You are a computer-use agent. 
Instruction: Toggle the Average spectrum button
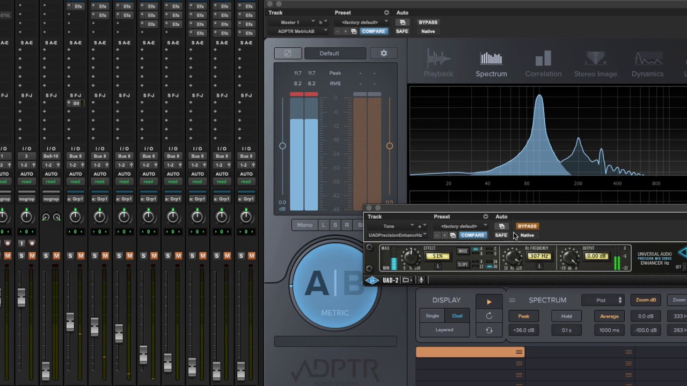point(609,316)
